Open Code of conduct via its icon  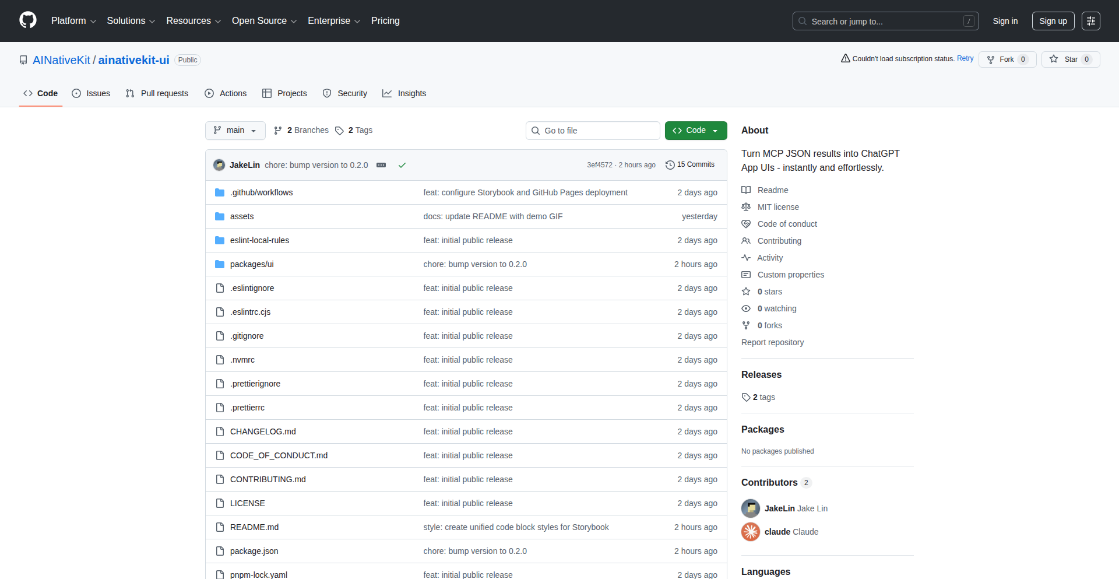coord(747,224)
